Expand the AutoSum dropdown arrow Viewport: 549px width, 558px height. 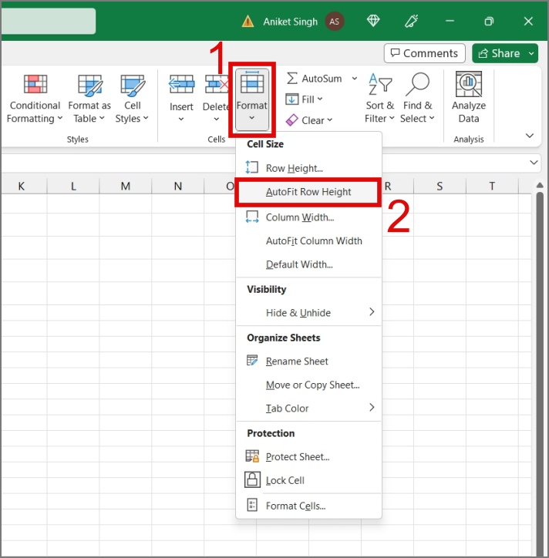point(354,79)
